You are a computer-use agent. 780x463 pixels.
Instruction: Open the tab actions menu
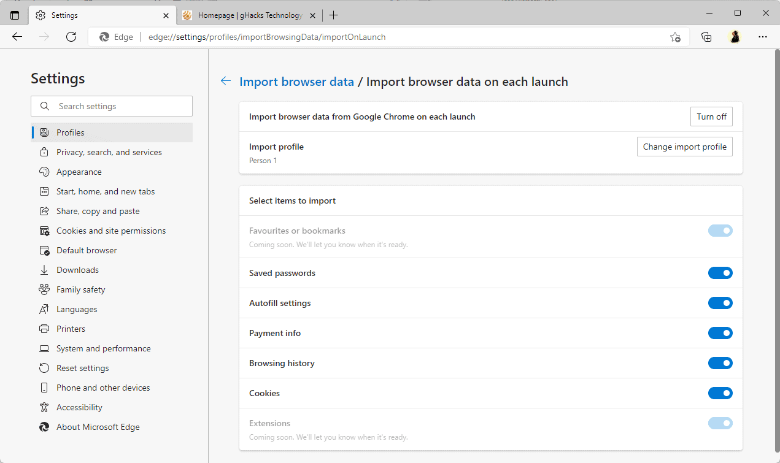[x=15, y=15]
